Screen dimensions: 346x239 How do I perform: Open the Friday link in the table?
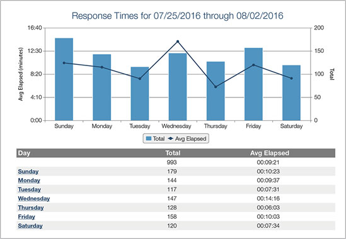[26, 216]
